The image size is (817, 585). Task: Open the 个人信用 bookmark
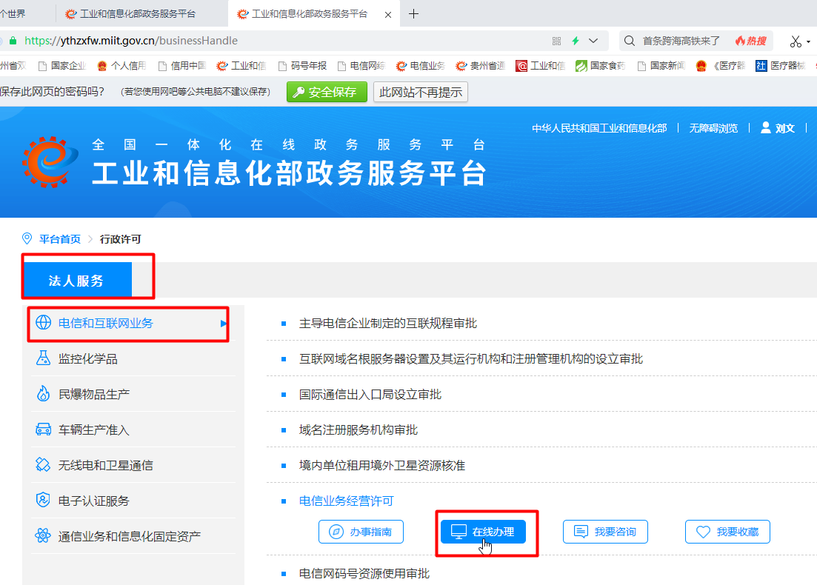tap(121, 66)
